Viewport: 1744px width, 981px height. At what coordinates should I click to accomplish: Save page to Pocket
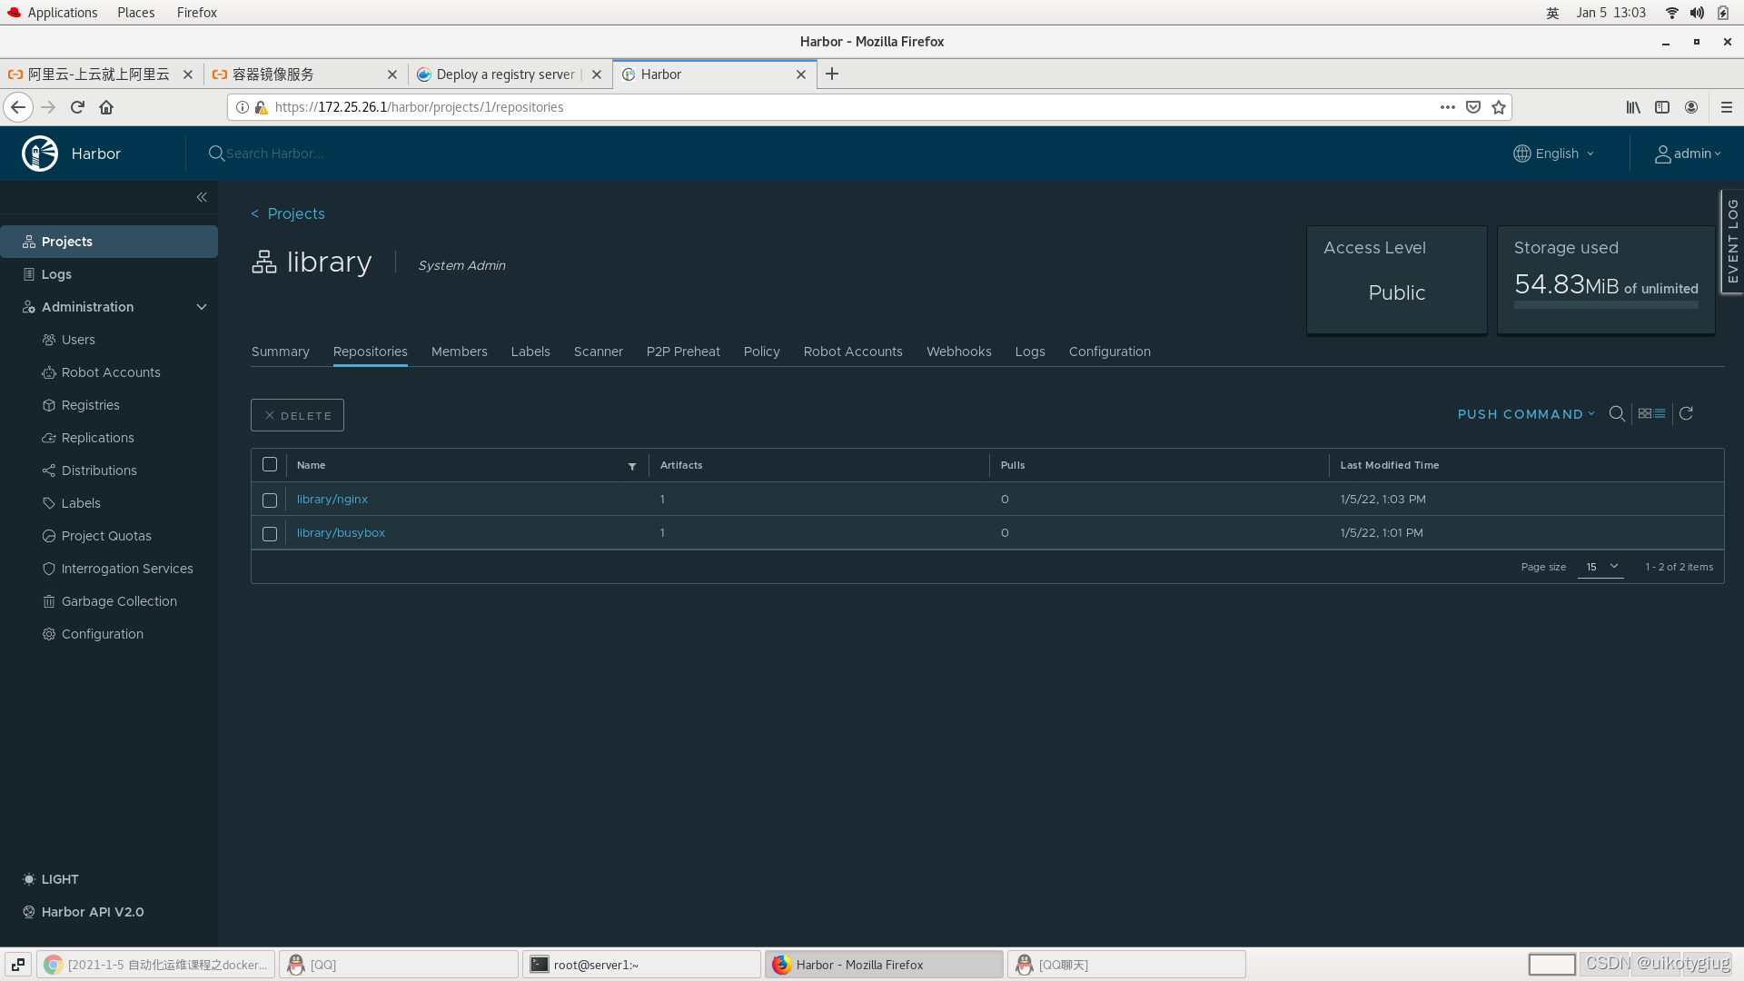[1473, 107]
